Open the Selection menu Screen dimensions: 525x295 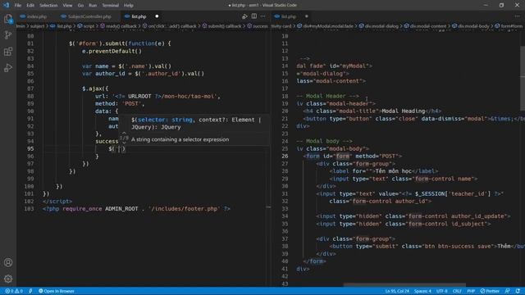(48, 6)
